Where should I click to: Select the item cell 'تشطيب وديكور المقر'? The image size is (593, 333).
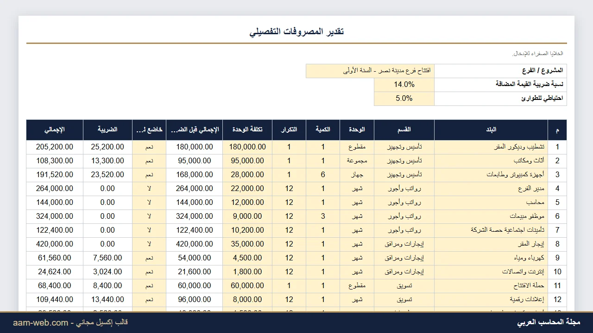491,147
